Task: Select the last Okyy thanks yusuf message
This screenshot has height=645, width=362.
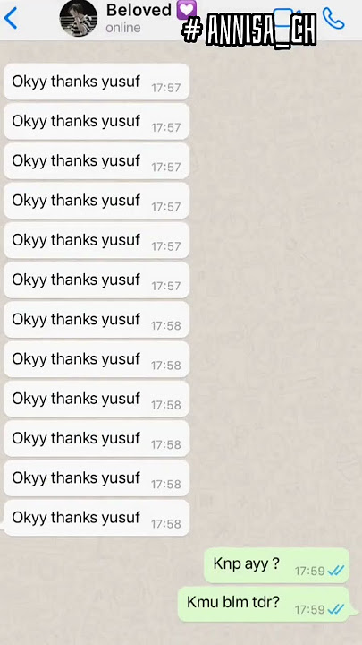Action: (97, 518)
